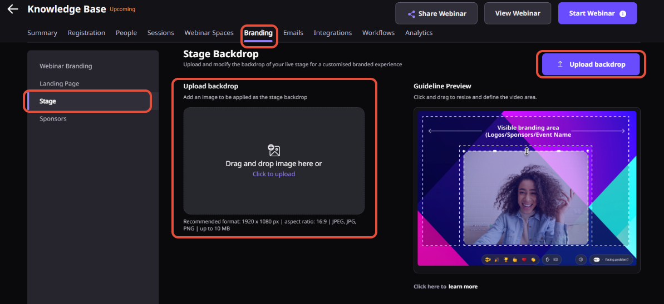Open the 'learn more' link
This screenshot has width=664, height=304.
point(463,287)
